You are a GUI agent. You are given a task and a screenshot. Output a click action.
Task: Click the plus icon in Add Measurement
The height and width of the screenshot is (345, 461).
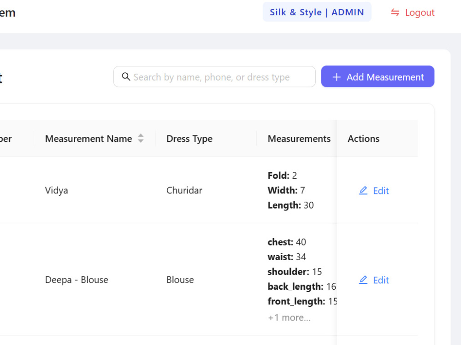[x=337, y=77]
